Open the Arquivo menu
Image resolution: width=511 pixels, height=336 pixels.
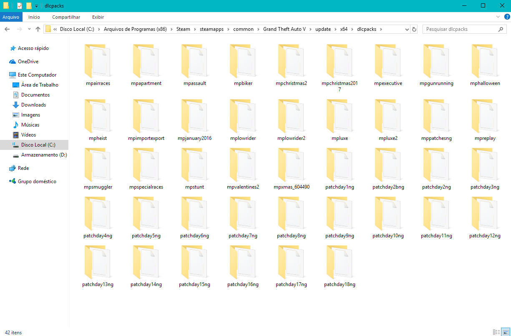pyautogui.click(x=11, y=17)
